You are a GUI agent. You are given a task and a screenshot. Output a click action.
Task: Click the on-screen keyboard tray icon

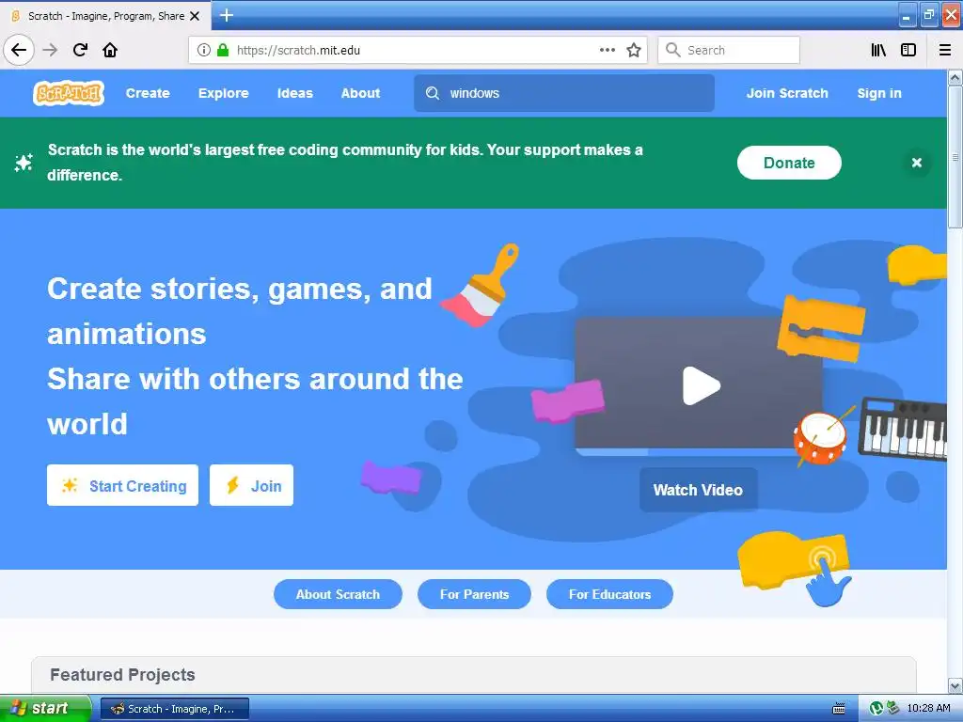pos(838,709)
